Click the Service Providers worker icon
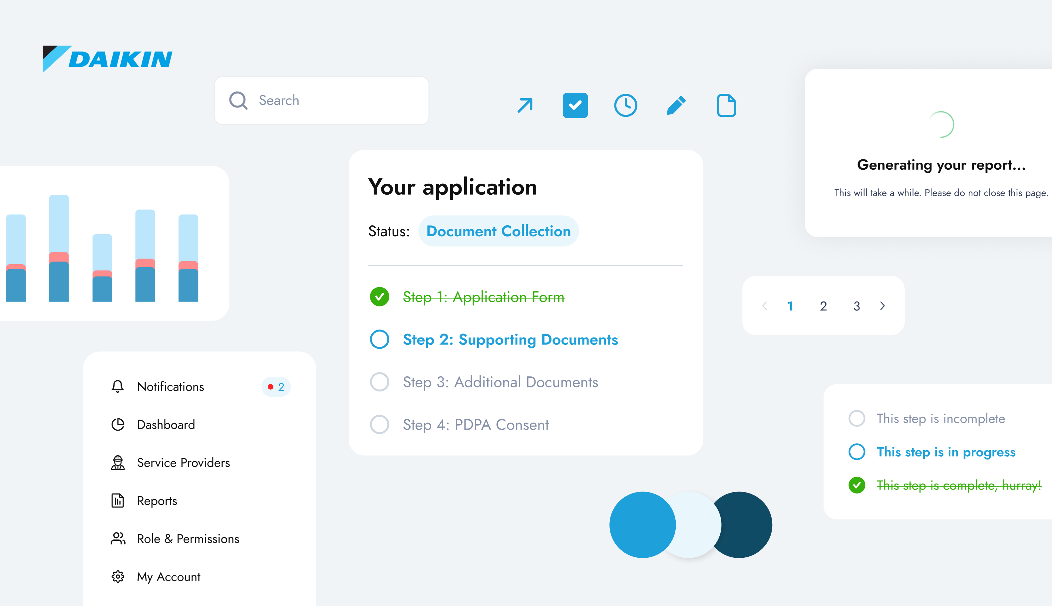 (x=118, y=463)
